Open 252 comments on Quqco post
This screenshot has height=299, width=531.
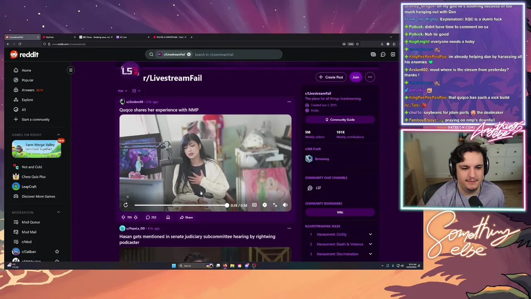pyautogui.click(x=151, y=217)
